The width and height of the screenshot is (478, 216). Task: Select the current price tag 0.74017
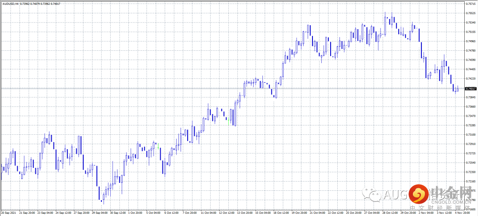[x=471, y=88]
